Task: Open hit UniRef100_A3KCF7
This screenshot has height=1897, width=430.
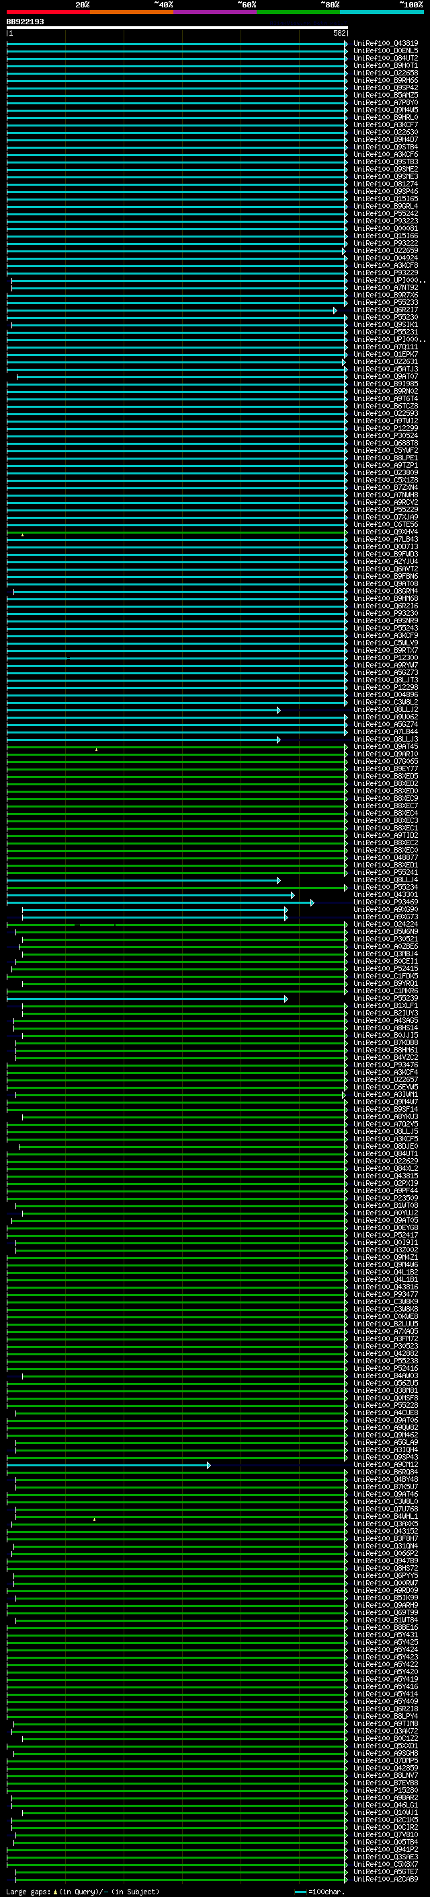Action: coord(386,125)
